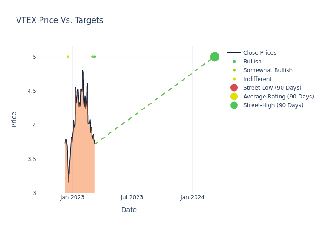This screenshot has width=322, height=230.
Task: Click the green Street-High legend marker
Action: (x=234, y=105)
